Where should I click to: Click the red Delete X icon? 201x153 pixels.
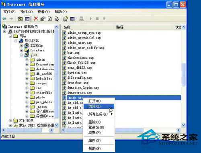[x=36, y=18]
